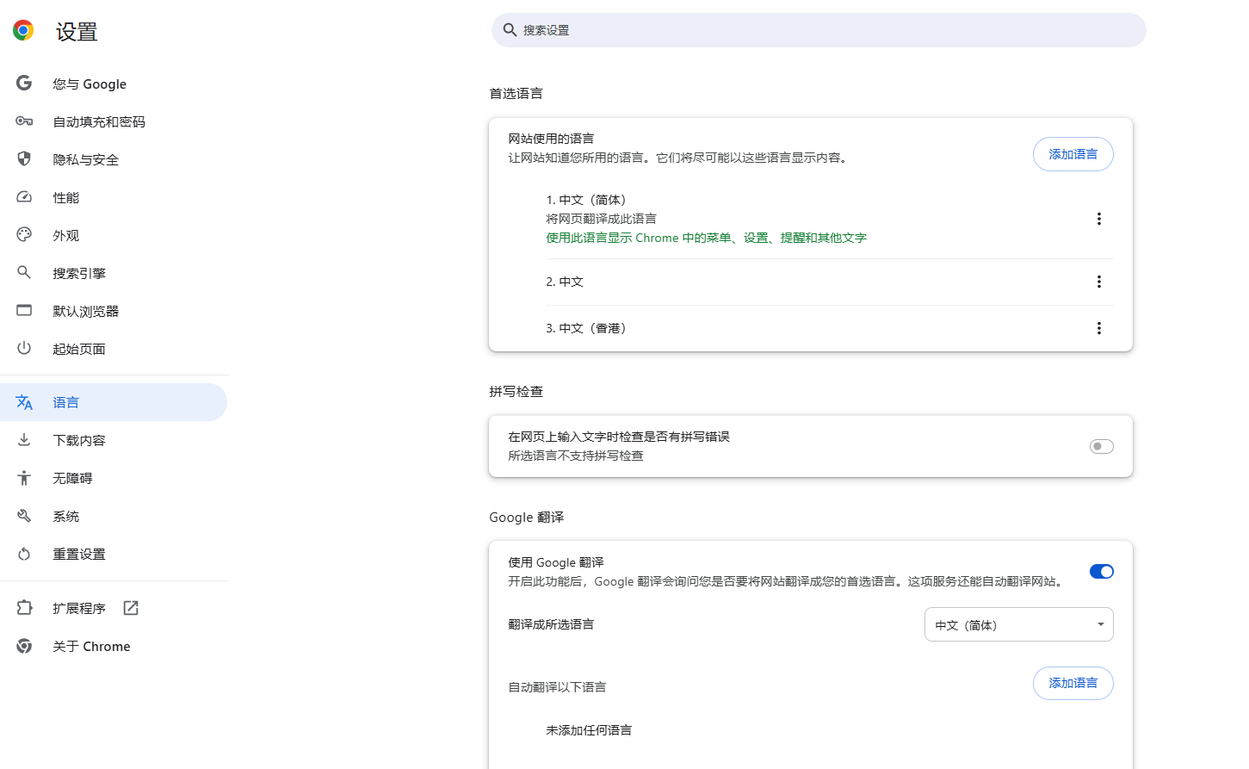Click the 将网页翻译成此语言 text
The image size is (1249, 769).
click(601, 219)
